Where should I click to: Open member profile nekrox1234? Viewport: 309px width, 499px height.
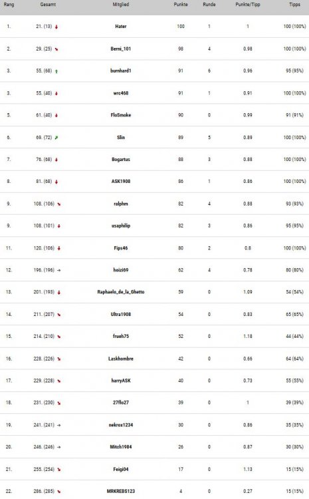tap(121, 425)
